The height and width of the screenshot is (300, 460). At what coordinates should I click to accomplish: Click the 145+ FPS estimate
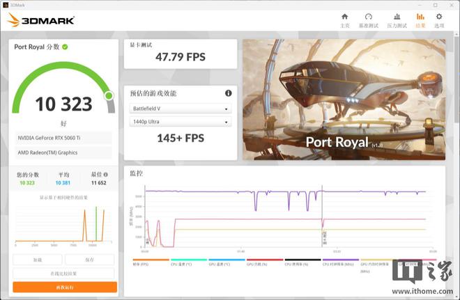(181, 138)
